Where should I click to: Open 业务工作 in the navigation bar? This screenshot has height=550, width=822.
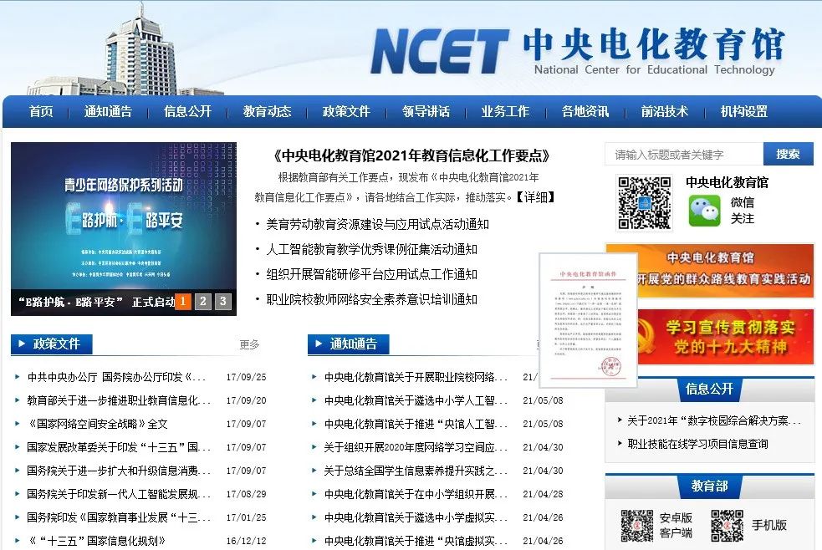tap(505, 111)
